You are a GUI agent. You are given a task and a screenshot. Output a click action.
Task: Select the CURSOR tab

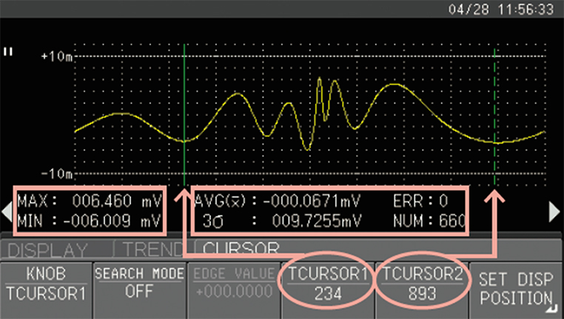241,247
